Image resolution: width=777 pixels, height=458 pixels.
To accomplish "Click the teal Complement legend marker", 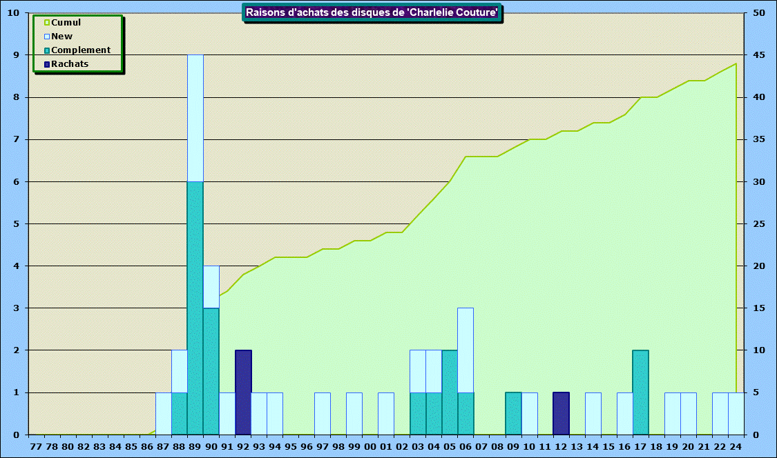I will [47, 50].
